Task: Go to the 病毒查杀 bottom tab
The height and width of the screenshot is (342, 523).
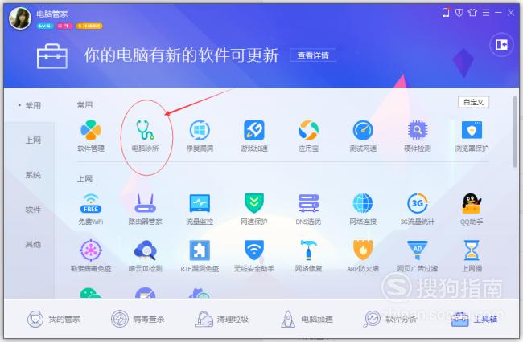Action: (x=138, y=319)
